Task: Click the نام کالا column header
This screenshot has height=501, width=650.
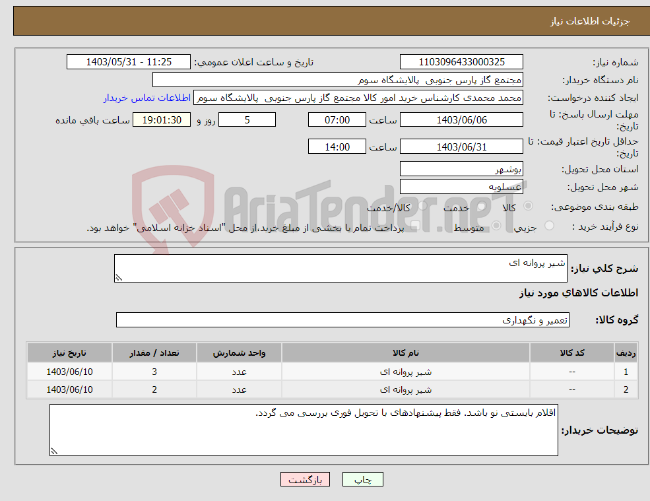Action: click(406, 353)
